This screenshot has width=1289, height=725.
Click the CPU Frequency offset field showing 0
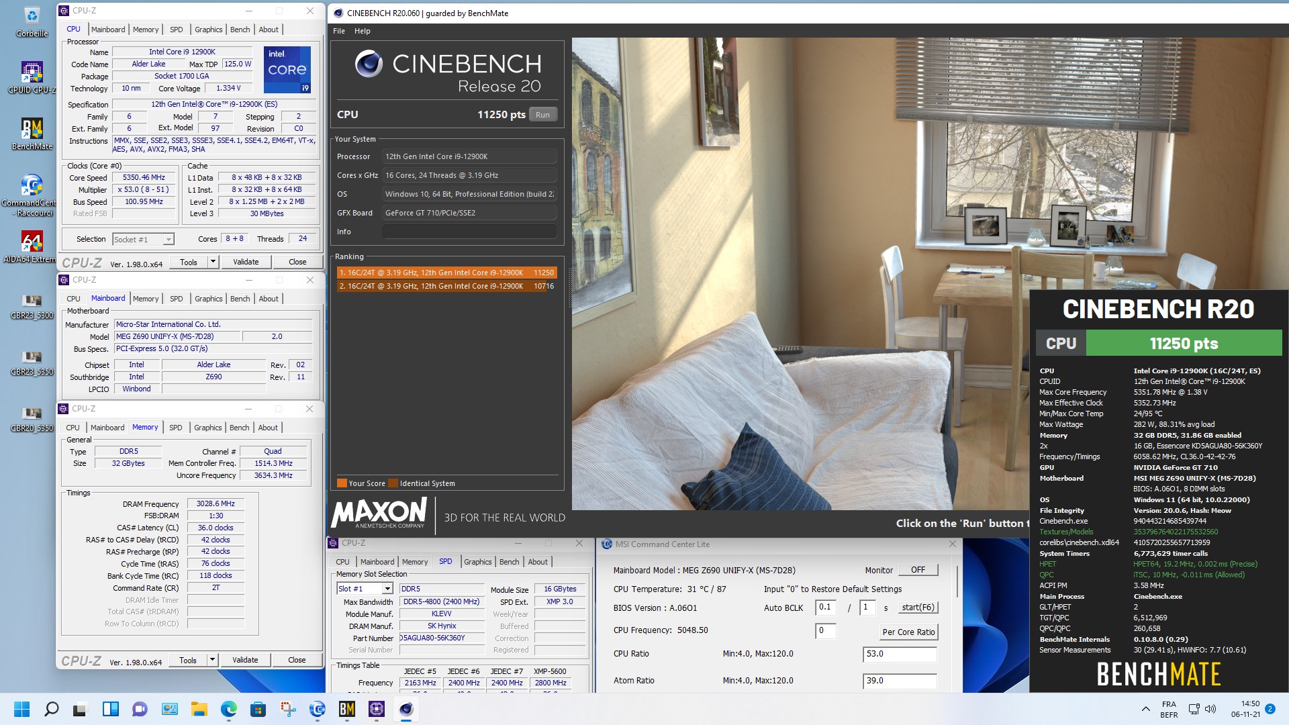826,631
